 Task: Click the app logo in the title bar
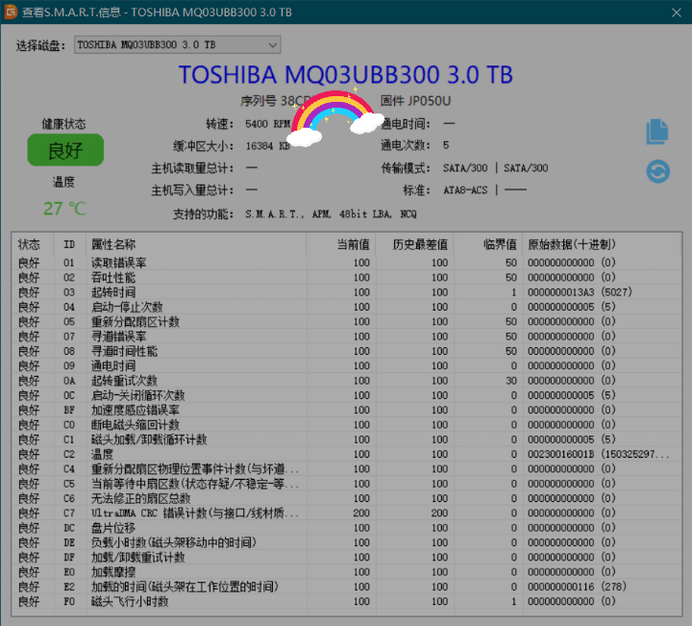pyautogui.click(x=10, y=12)
